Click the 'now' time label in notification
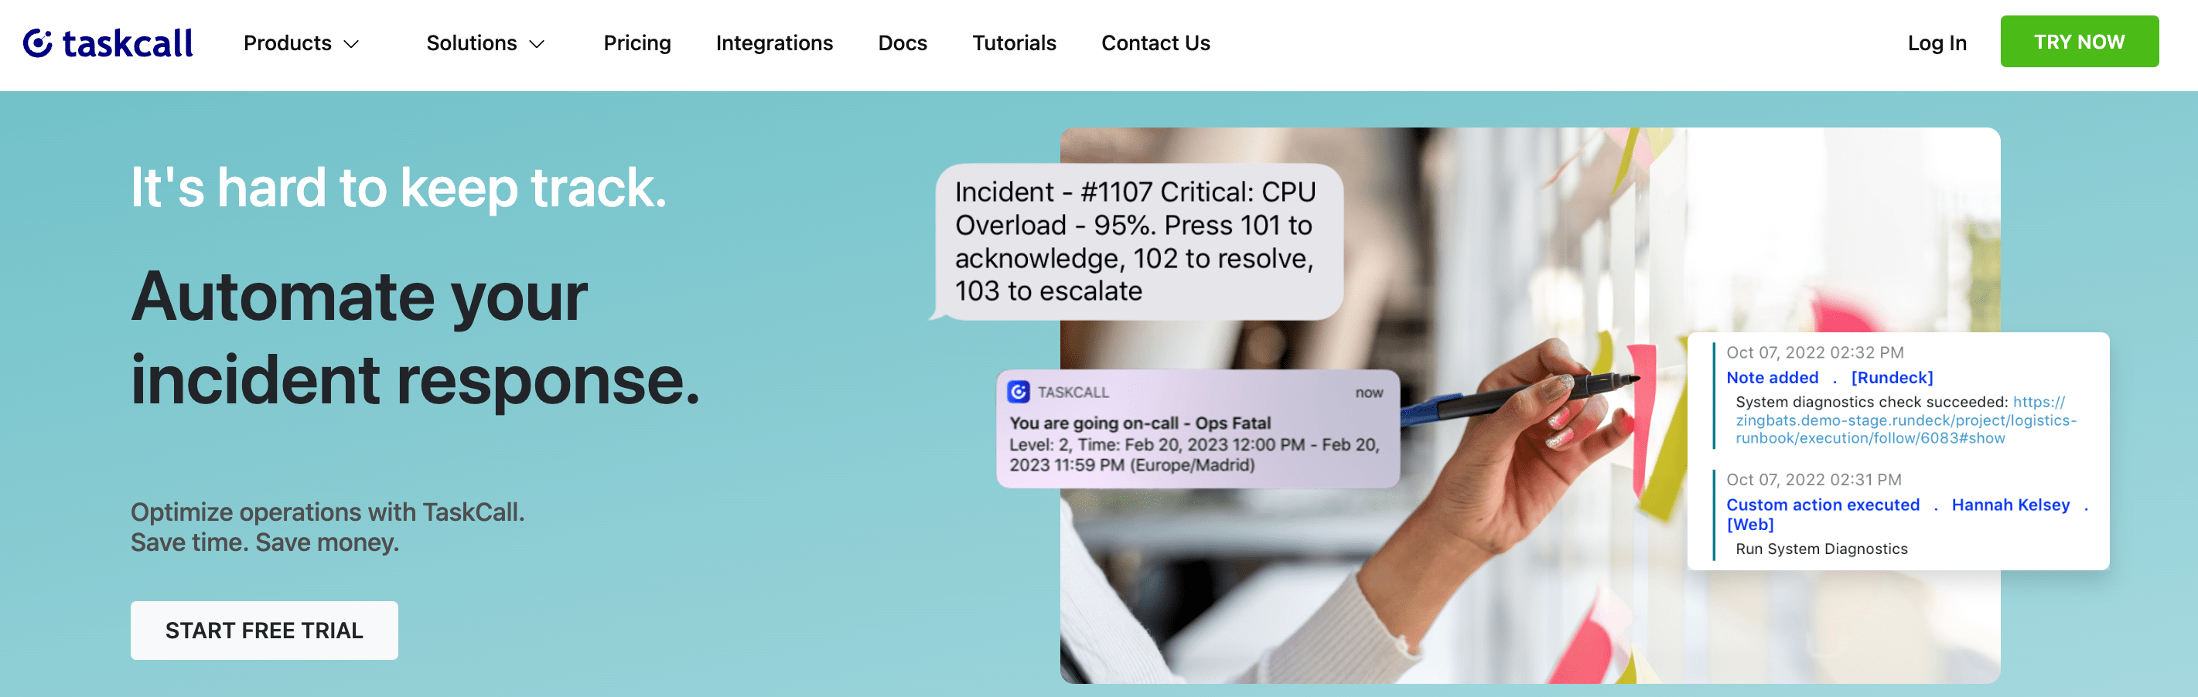The image size is (2198, 697). point(1369,392)
